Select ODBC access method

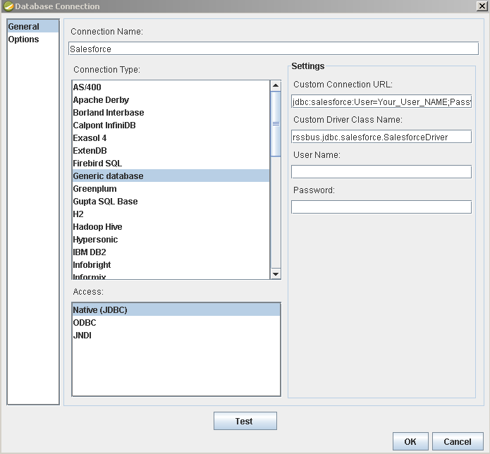[85, 323]
